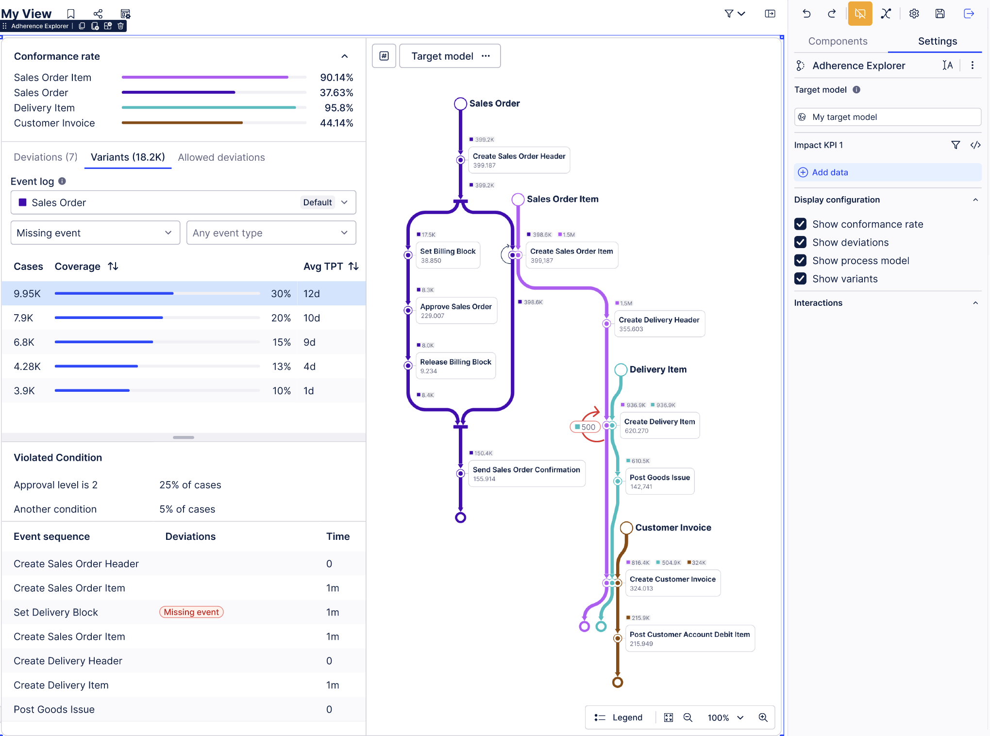Open the share icon next to My View
The width and height of the screenshot is (990, 736).
[98, 14]
